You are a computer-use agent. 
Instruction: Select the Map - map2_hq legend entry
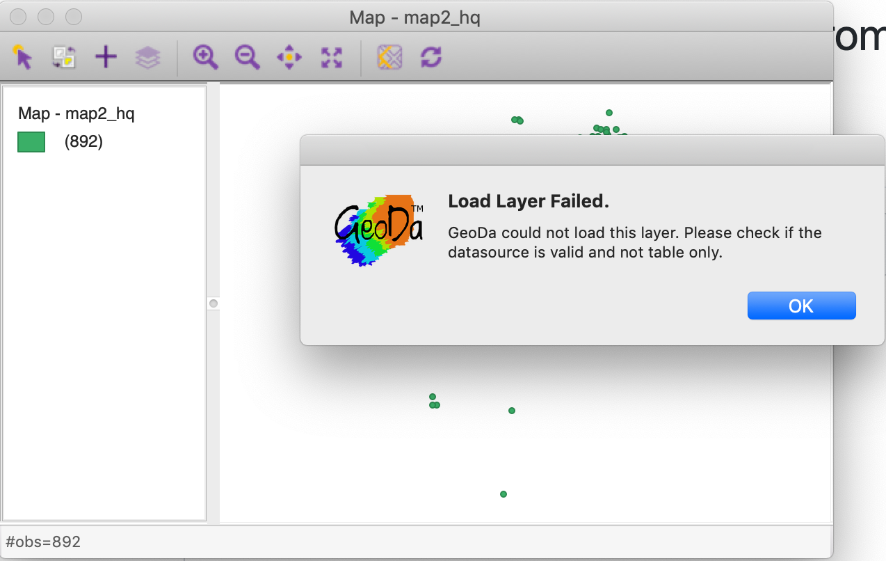coord(76,113)
